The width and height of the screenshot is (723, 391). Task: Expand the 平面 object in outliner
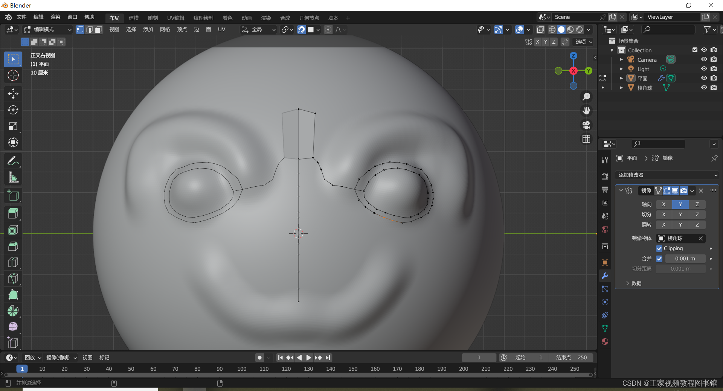click(621, 78)
